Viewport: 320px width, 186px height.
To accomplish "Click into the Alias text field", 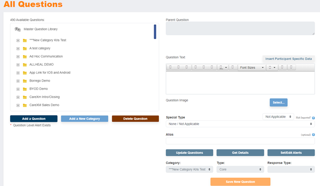I will pos(240,141).
